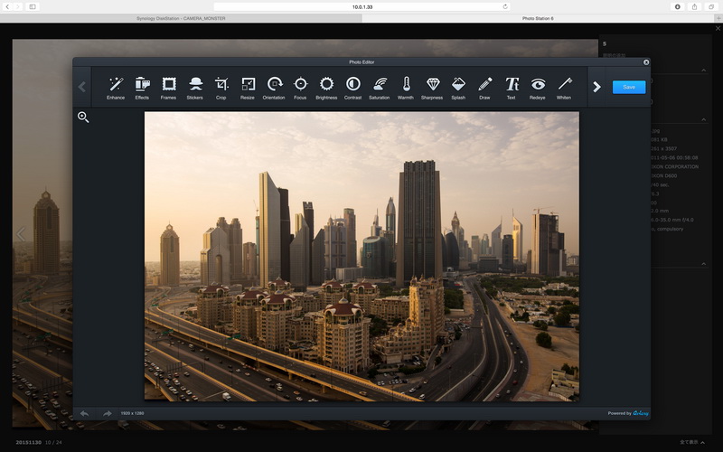Viewport: 723px width, 452px height.
Task: Open the Contrast adjustment
Action: [353, 88]
